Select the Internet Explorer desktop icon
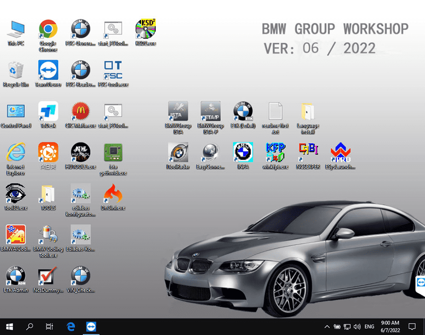425x335 pixels. click(x=16, y=159)
